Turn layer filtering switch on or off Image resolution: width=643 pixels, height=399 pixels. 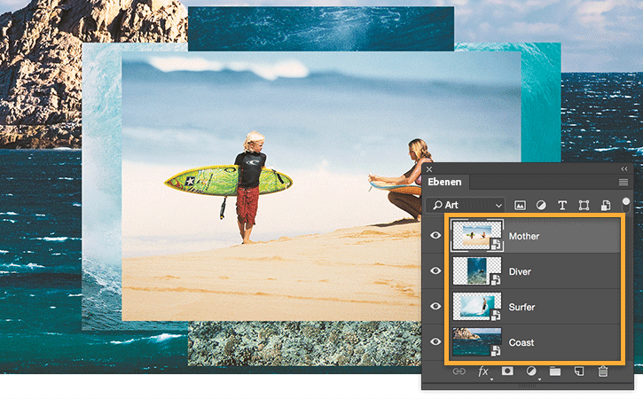tap(626, 203)
